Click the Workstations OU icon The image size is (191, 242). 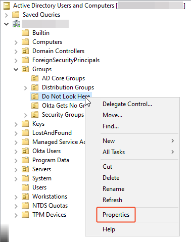coord(25,197)
